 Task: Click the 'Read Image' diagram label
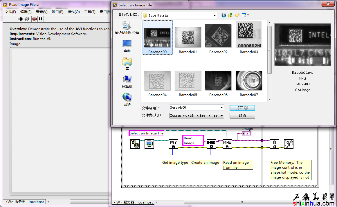(x=193, y=141)
